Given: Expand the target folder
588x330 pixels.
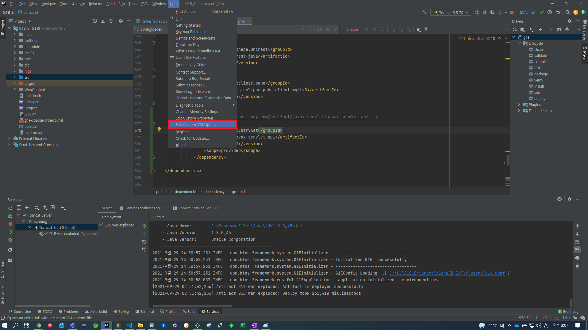Looking at the screenshot, I should point(15,83).
